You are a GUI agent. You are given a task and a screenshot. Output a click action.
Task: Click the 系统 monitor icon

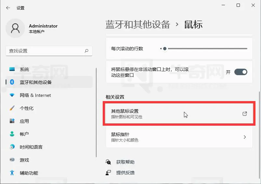point(12,69)
